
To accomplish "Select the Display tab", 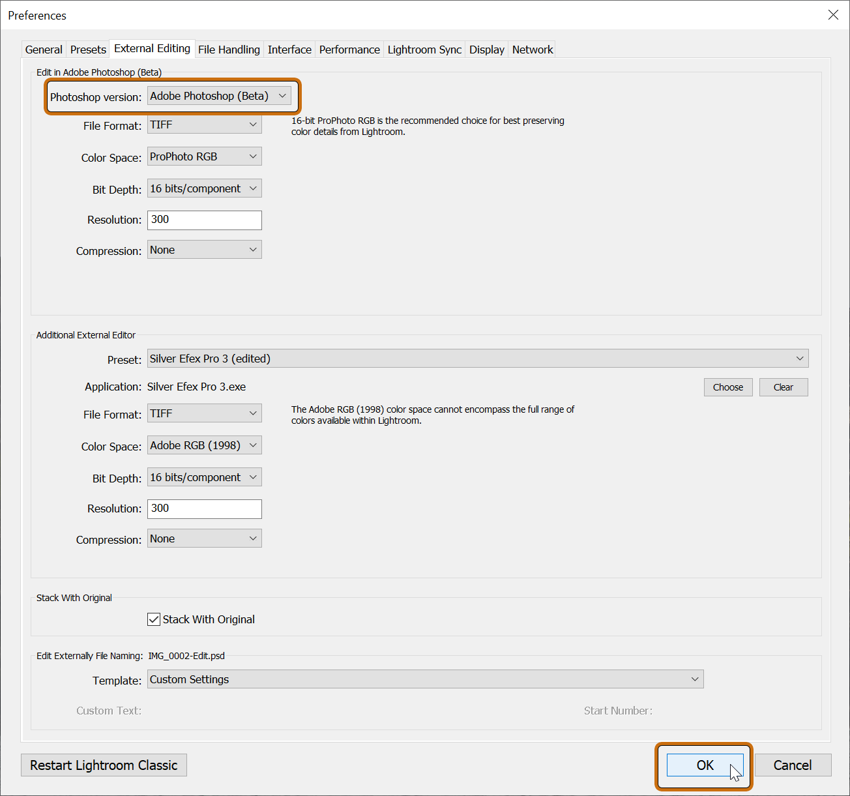I will 487,50.
